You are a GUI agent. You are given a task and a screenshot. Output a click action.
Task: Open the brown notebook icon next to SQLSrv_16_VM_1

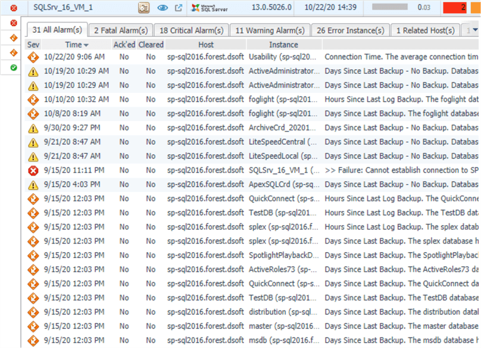pyautogui.click(x=143, y=8)
